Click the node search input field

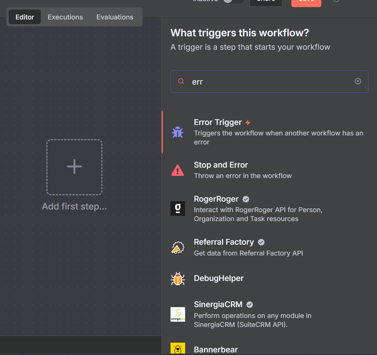[269, 82]
